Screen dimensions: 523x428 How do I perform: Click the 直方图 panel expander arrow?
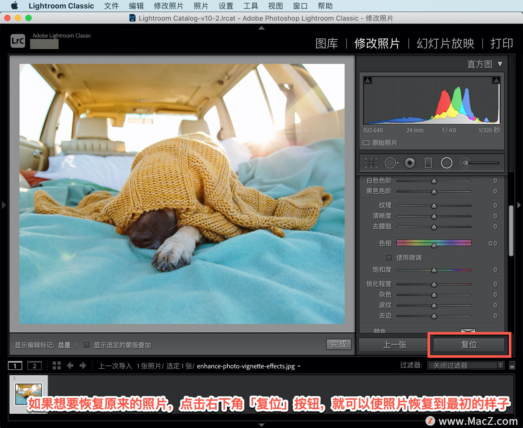tap(501, 66)
